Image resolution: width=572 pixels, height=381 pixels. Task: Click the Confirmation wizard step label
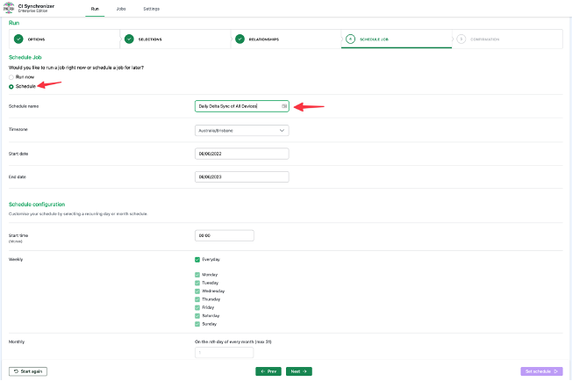485,39
